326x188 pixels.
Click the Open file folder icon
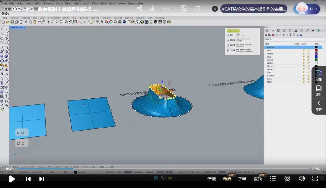[8, 22]
